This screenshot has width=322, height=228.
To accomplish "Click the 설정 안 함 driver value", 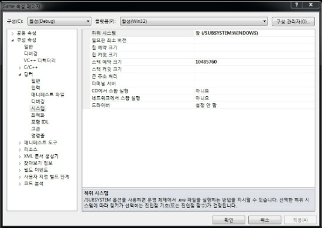I will point(205,106).
